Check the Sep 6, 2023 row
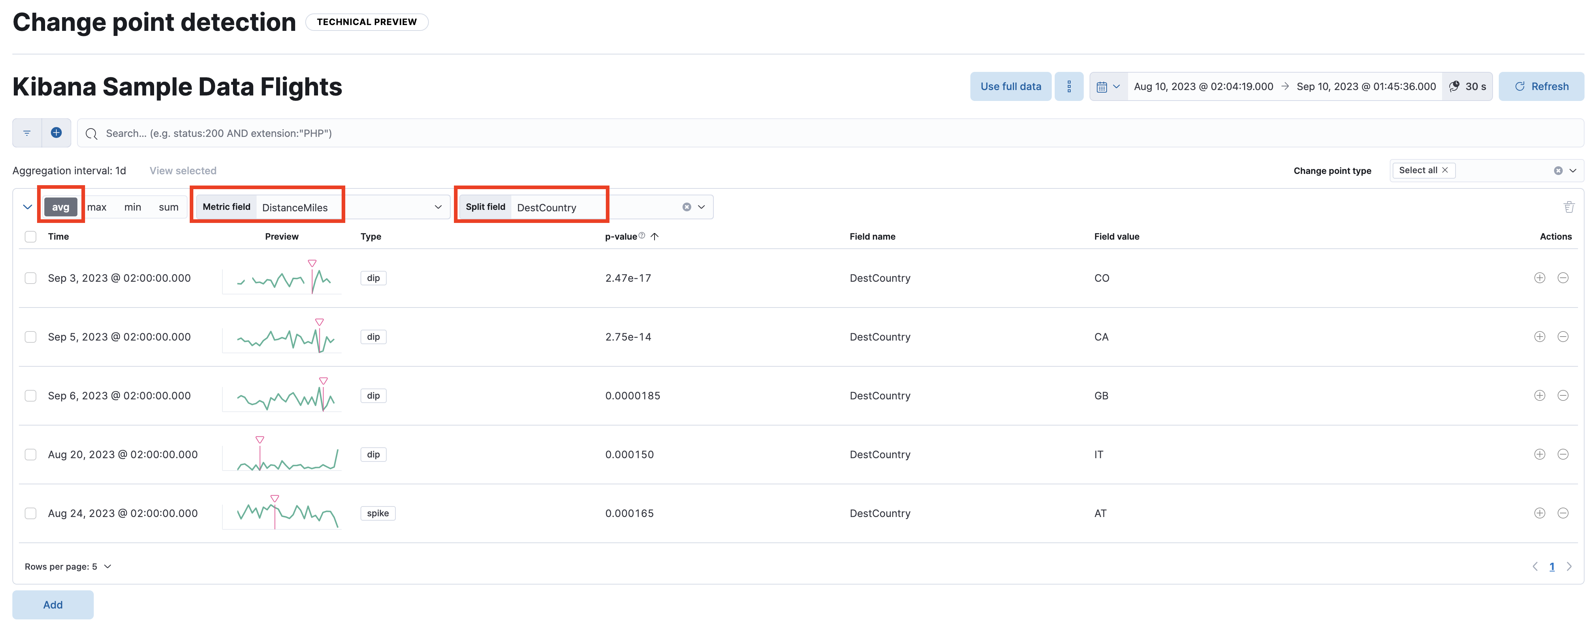 (x=30, y=395)
